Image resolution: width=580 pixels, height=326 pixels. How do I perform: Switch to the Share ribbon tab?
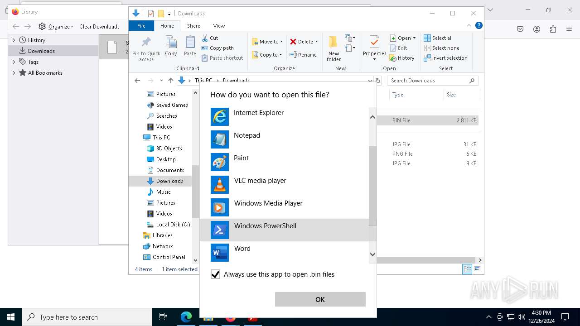coord(193,26)
